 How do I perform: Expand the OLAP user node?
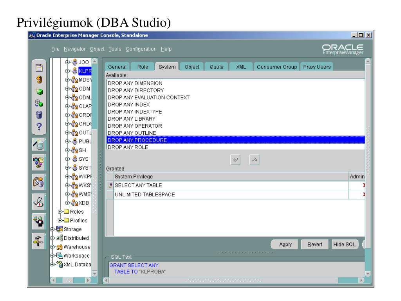(67, 106)
